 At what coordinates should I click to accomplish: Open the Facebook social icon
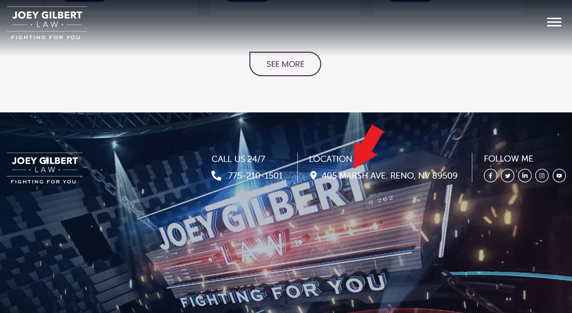point(490,176)
